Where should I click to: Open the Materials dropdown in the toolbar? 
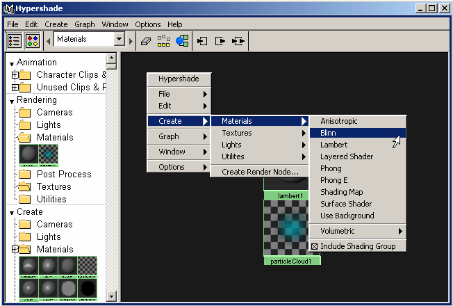click(120, 39)
